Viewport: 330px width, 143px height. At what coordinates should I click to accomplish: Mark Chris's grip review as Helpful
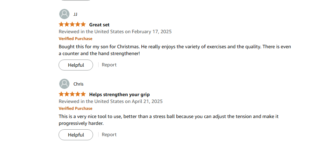tap(76, 135)
